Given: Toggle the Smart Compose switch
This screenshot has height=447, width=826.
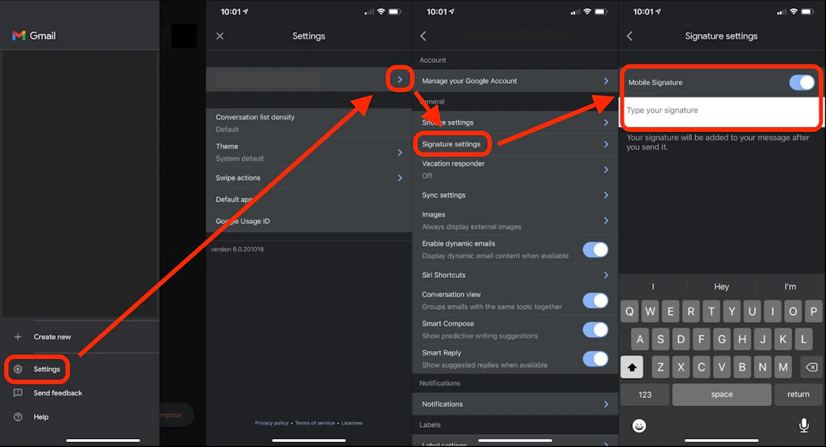Looking at the screenshot, I should (x=595, y=329).
